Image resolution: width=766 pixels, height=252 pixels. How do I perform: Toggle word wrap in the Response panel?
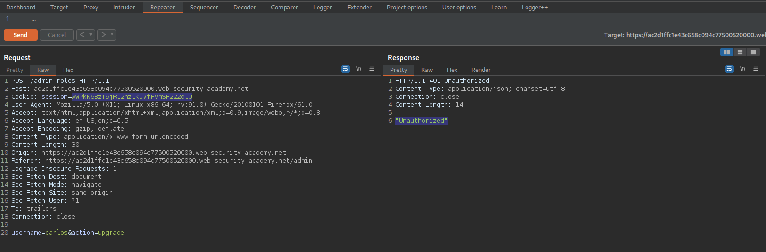729,69
